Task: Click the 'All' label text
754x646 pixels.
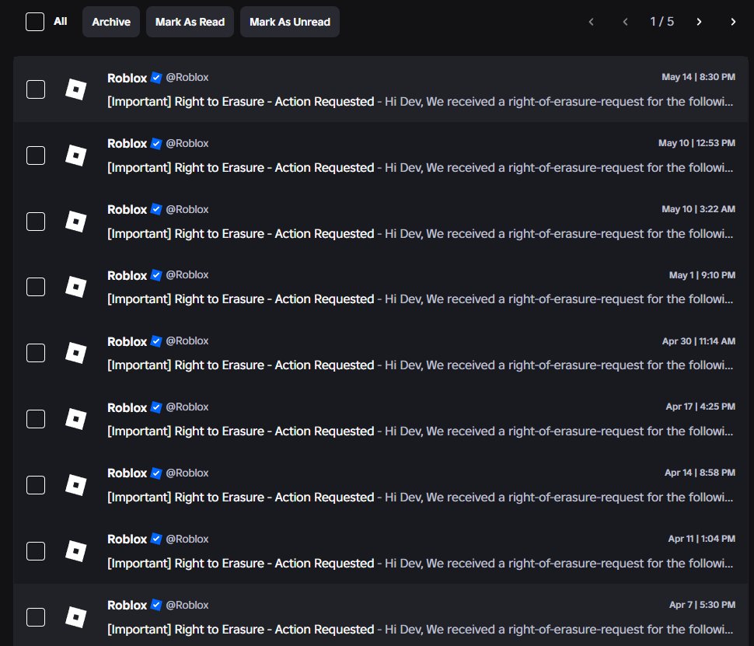Action: pyautogui.click(x=60, y=21)
